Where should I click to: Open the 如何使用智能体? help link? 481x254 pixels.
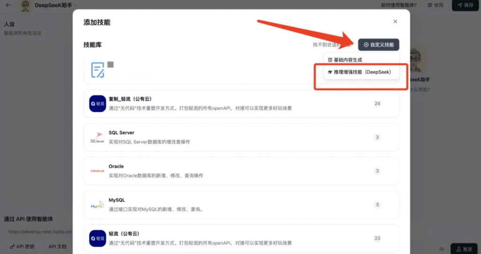(398, 5)
